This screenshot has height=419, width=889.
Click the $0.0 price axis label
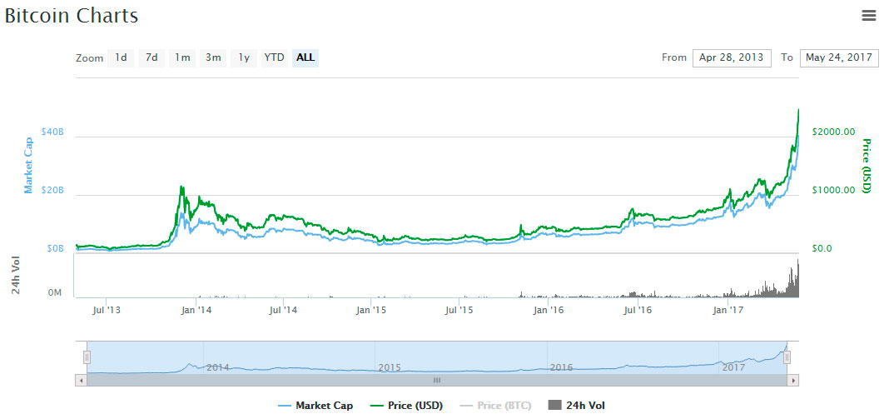tap(821, 249)
